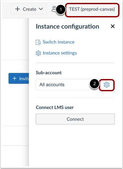Close the Instance configuration panel
Image resolution: width=123 pixels, height=169 pixels.
[112, 26]
